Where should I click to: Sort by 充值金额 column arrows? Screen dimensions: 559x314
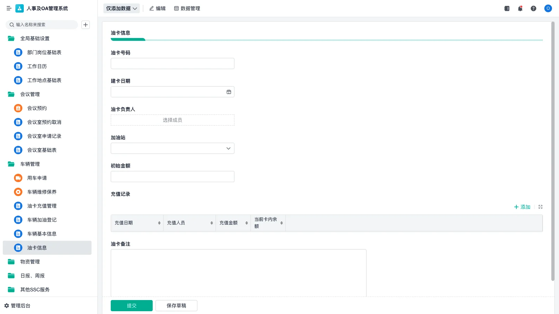[x=247, y=223]
